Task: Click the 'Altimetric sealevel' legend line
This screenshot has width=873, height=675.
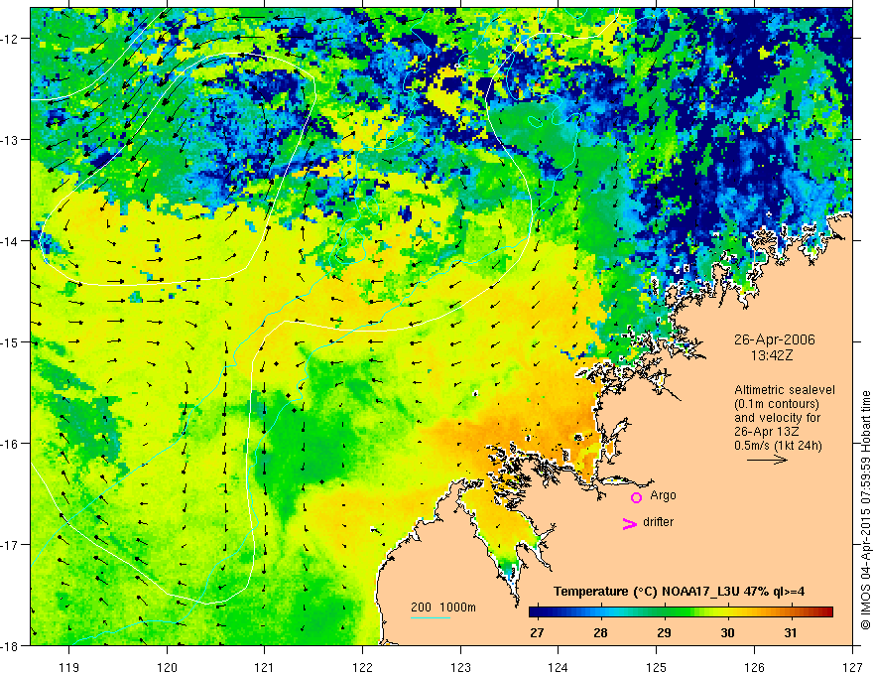Action: point(785,390)
